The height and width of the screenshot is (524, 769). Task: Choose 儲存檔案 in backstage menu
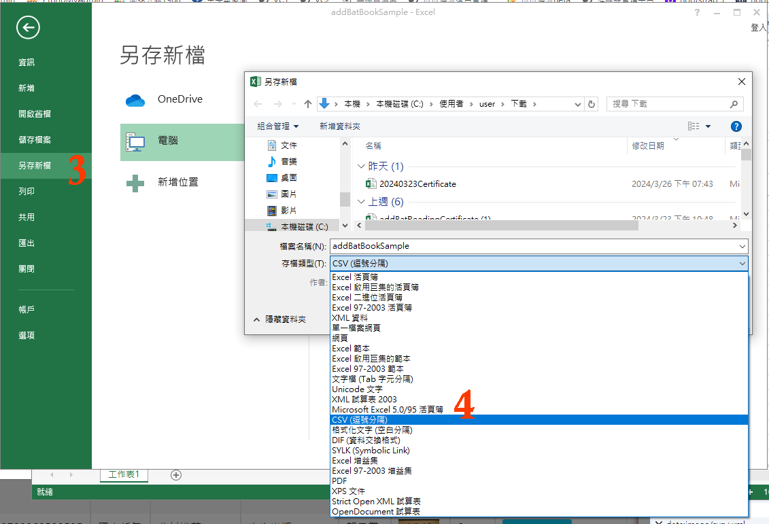[34, 140]
